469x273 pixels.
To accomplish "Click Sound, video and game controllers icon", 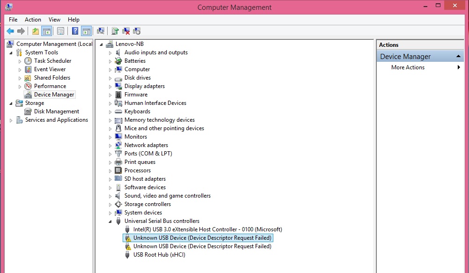I will (x=118, y=196).
